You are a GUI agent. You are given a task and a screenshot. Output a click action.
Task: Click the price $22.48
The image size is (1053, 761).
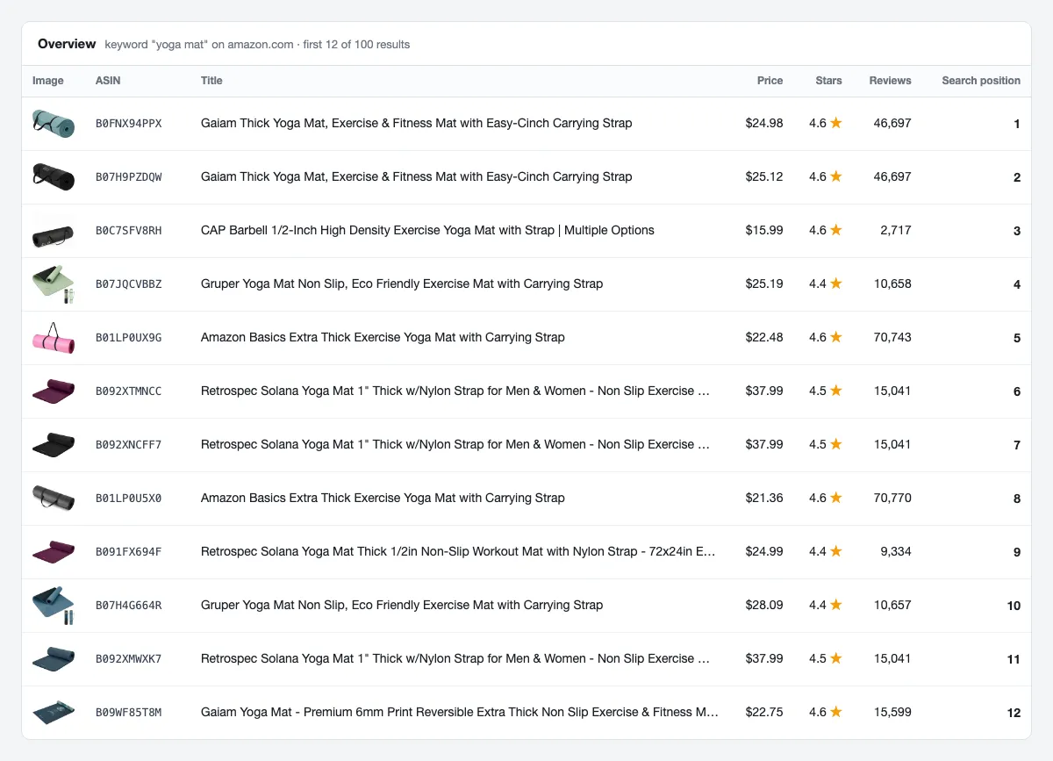764,337
